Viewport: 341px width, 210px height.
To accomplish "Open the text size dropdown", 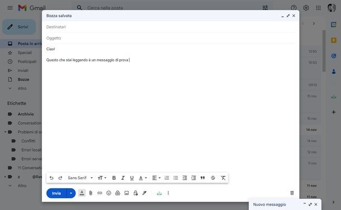I will pyautogui.click(x=102, y=178).
